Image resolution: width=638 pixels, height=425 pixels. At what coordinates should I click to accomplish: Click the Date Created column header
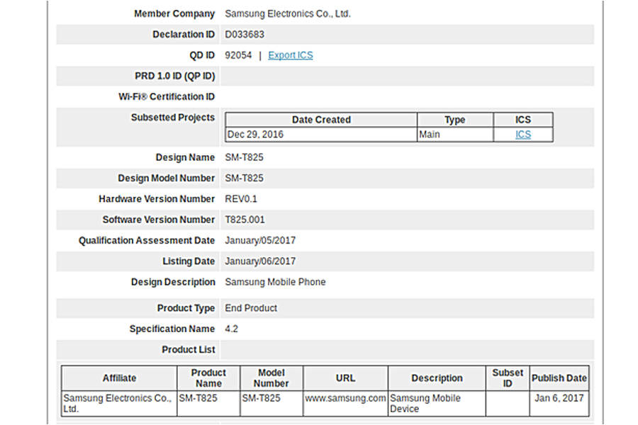(x=321, y=120)
